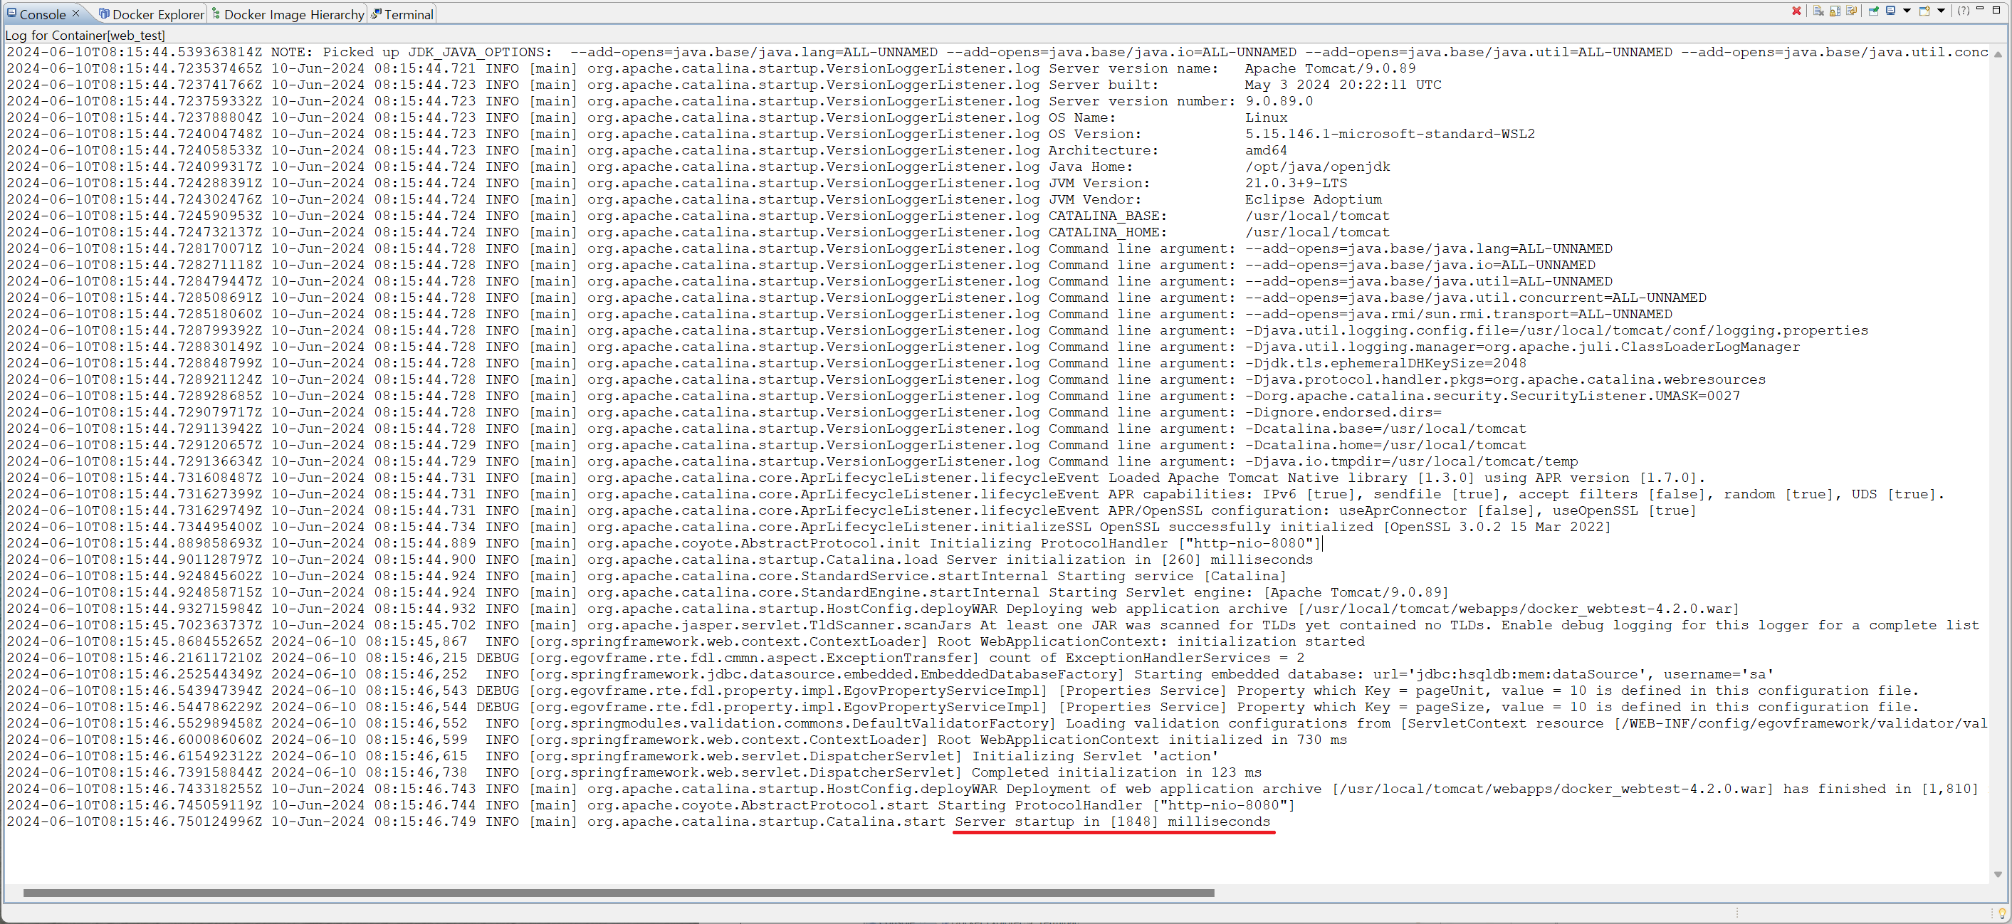Click 'Deploying web application archive' log text
Image resolution: width=2012 pixels, height=924 pixels.
coord(1146,609)
